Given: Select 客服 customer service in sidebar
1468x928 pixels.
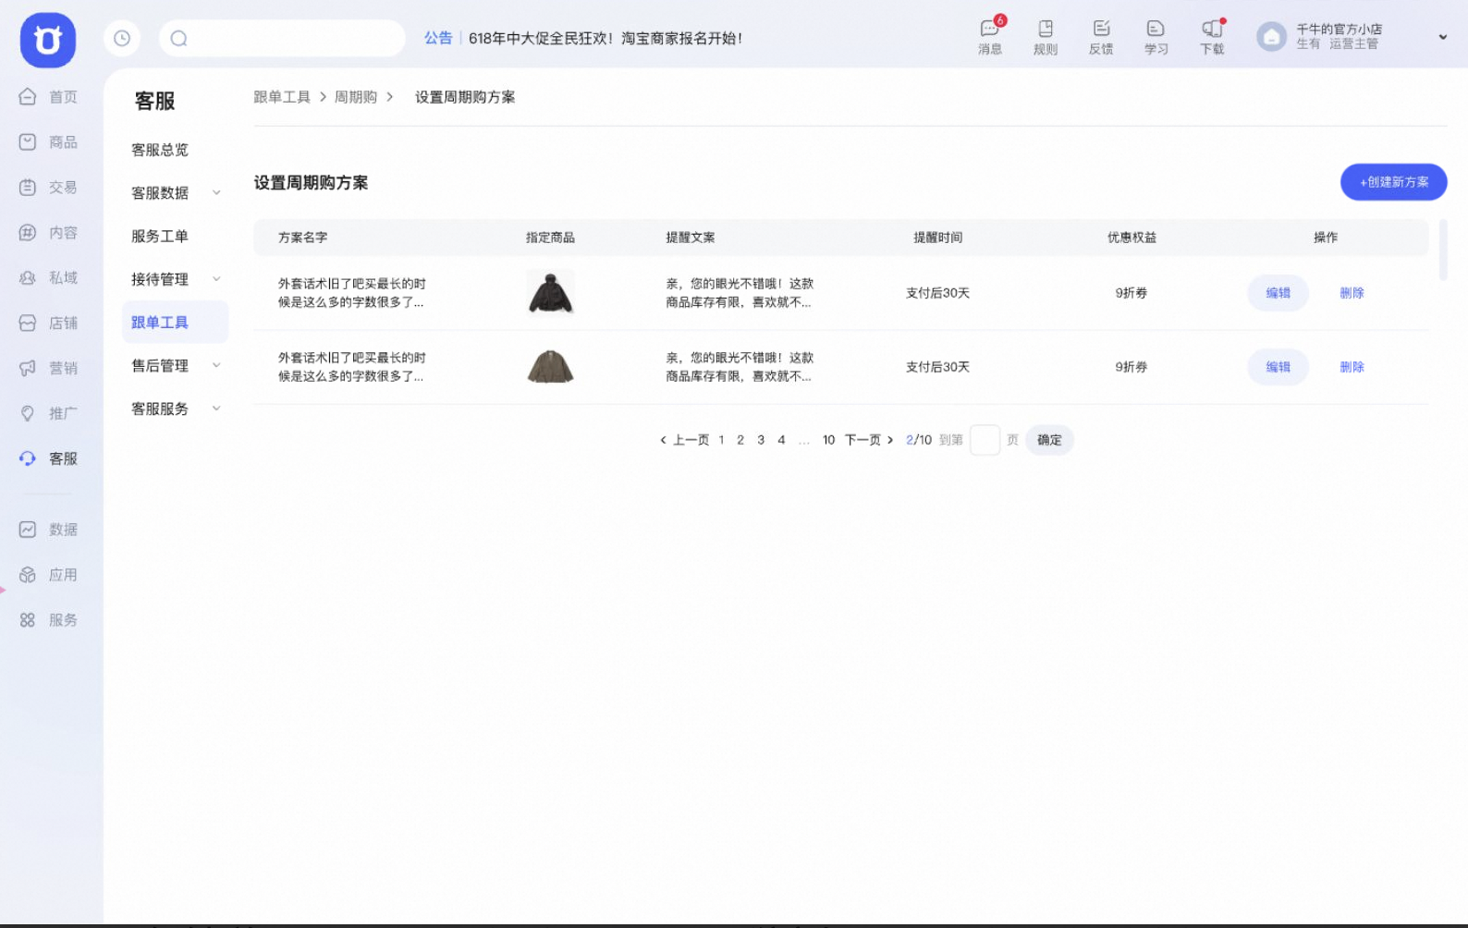Looking at the screenshot, I should [48, 458].
